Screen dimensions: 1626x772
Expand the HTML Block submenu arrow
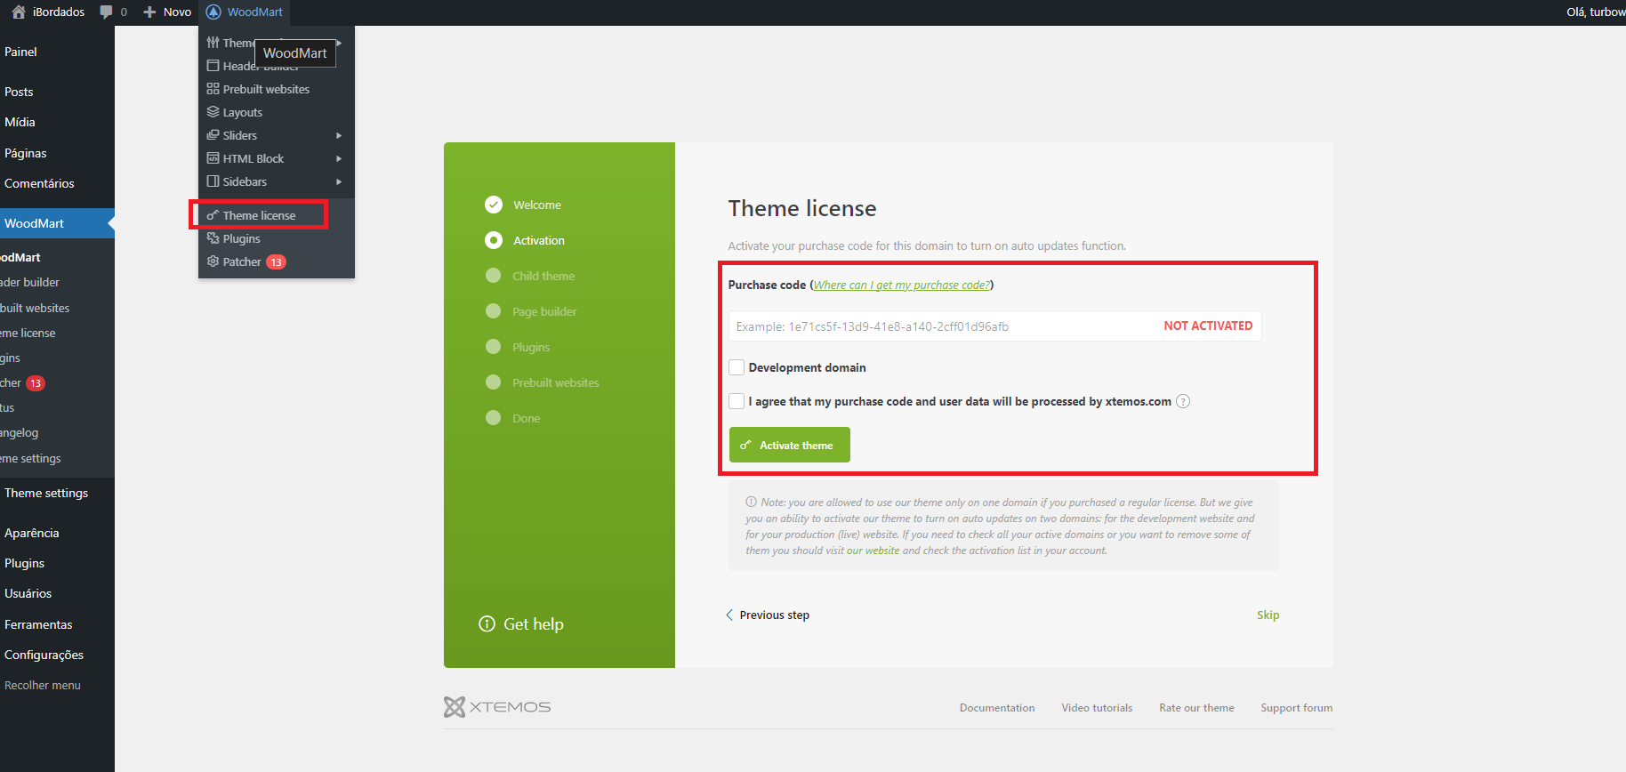click(339, 158)
